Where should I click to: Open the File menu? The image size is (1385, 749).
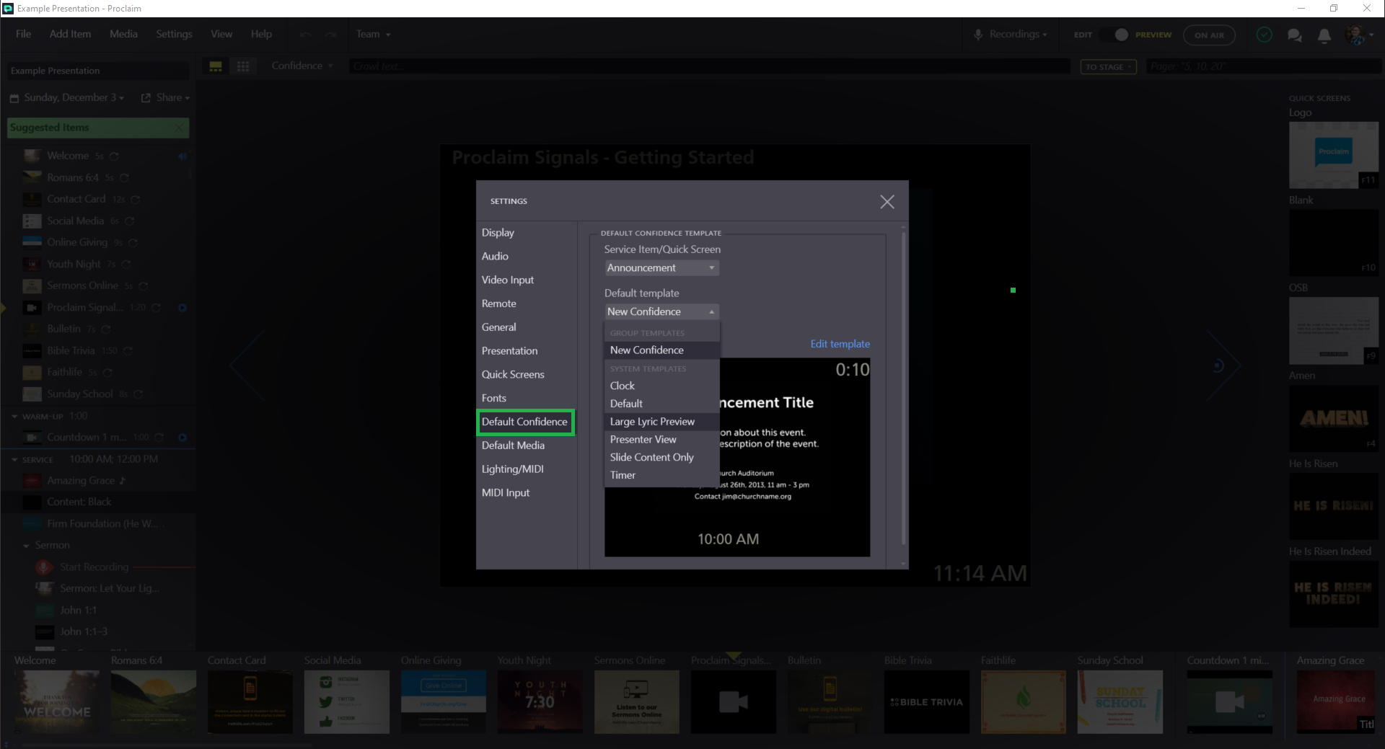click(23, 35)
